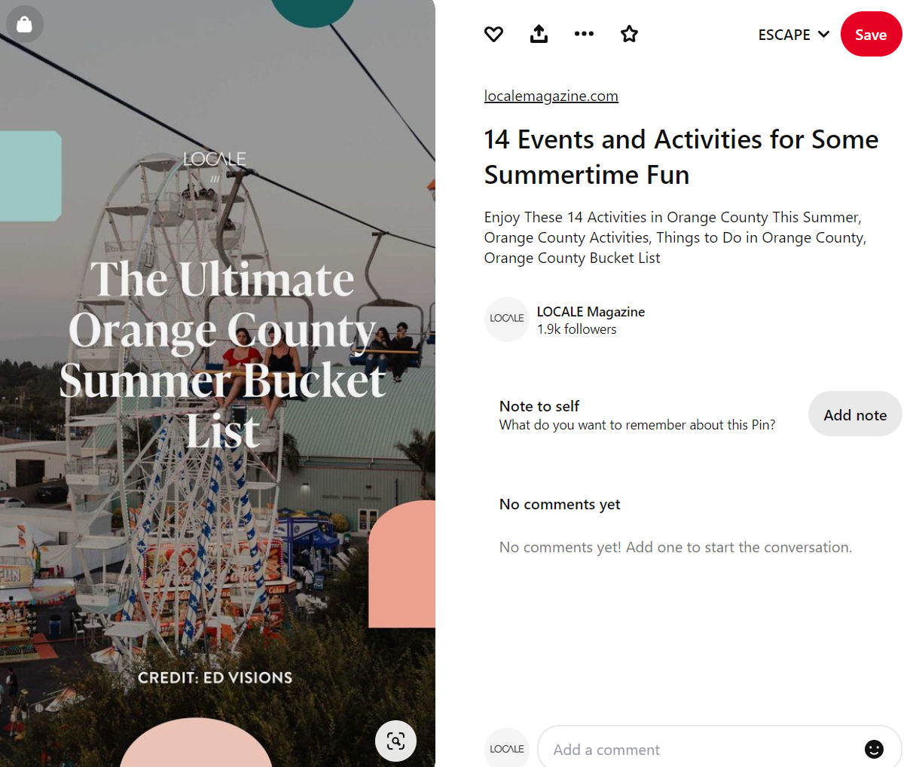Open the localemagazine.com link

coord(551,96)
